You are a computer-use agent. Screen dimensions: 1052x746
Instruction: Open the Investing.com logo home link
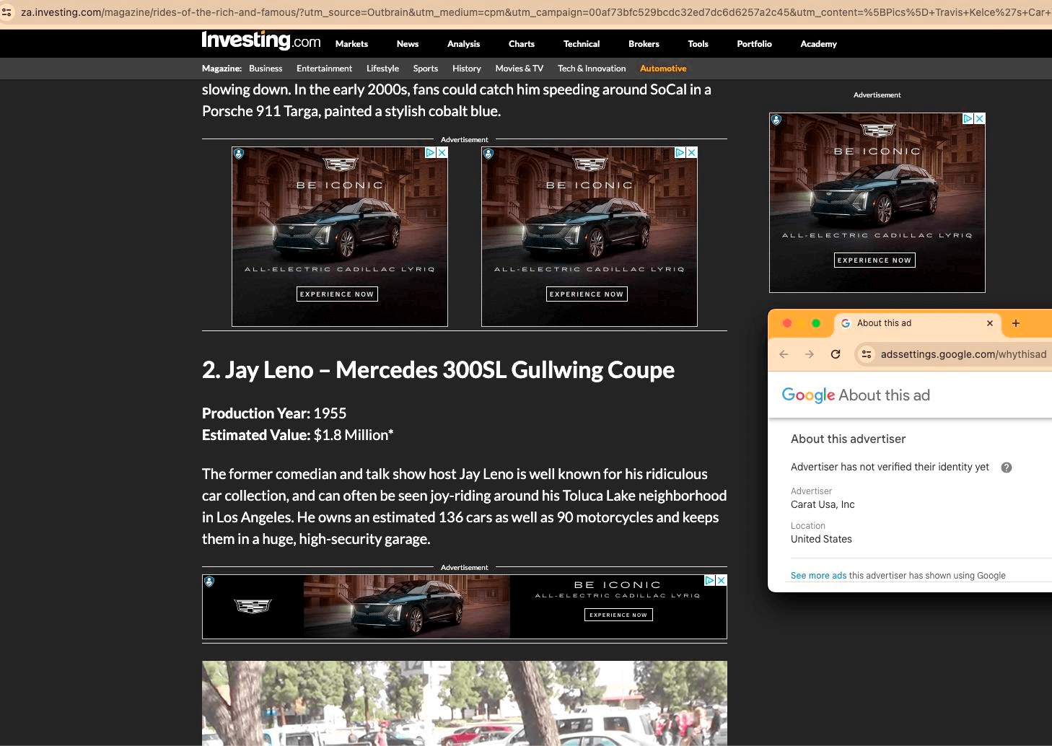[x=261, y=41]
